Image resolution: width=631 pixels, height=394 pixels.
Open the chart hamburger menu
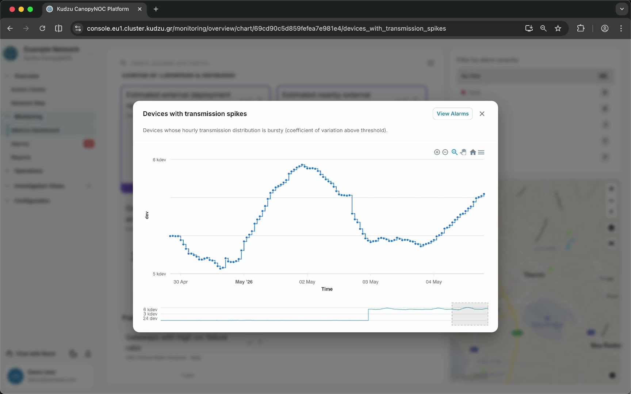[x=481, y=152]
